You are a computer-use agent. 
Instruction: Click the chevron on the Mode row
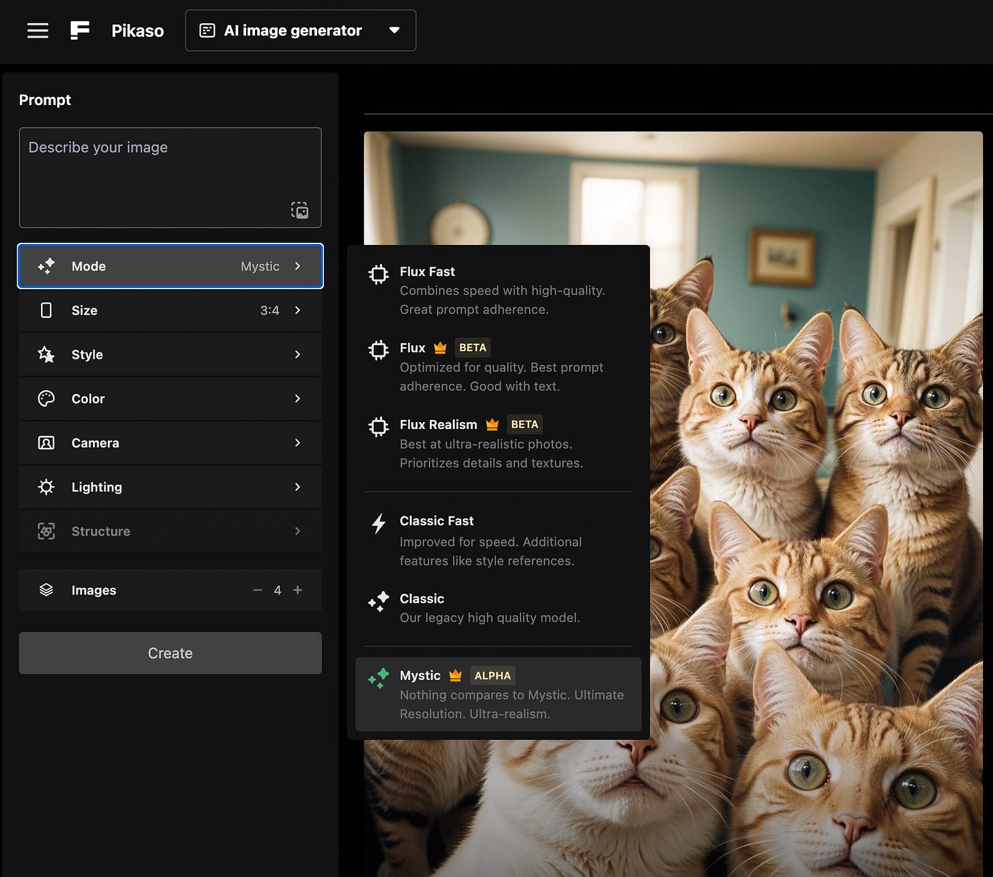(297, 266)
